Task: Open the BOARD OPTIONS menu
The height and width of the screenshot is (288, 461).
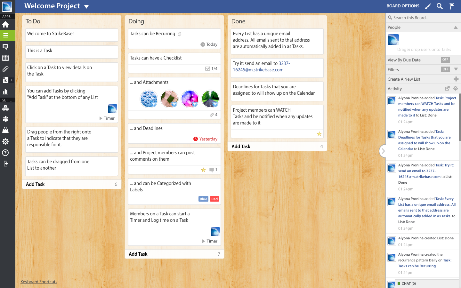Action: point(403,6)
